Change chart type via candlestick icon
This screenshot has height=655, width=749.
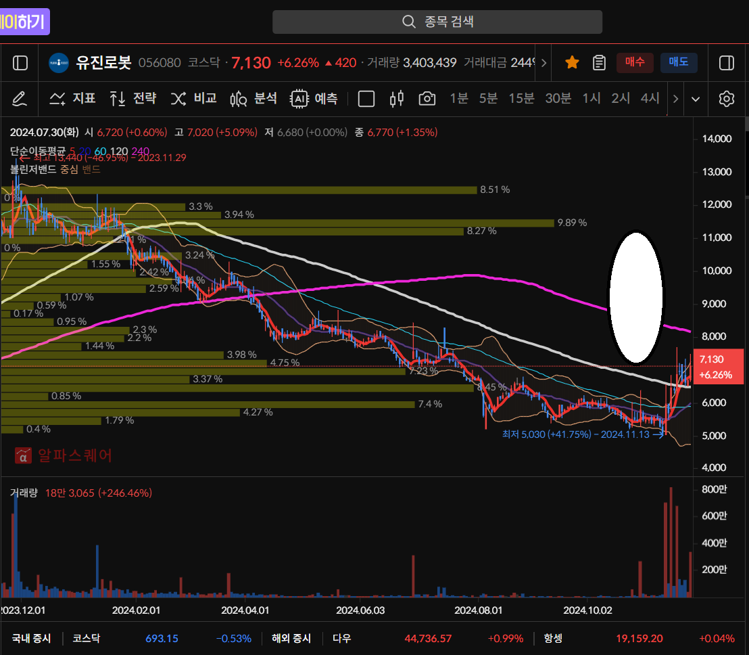pos(397,99)
